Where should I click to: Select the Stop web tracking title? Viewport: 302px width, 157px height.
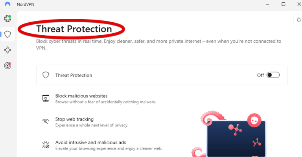click(x=74, y=119)
